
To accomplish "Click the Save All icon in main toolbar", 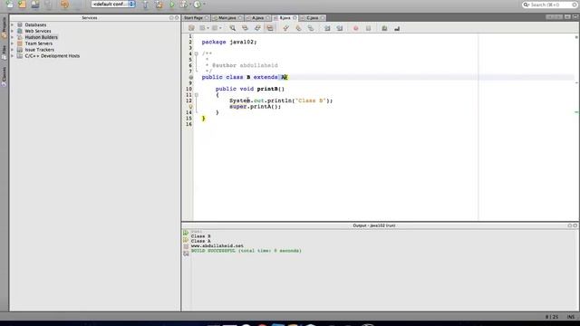I will (x=48, y=4).
